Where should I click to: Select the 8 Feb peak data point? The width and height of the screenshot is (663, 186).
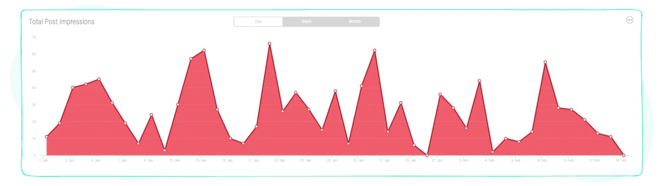click(x=545, y=62)
